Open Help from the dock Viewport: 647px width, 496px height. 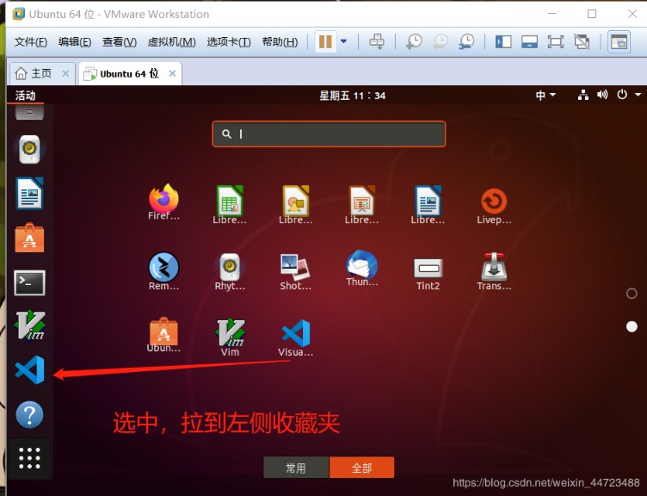[29, 415]
